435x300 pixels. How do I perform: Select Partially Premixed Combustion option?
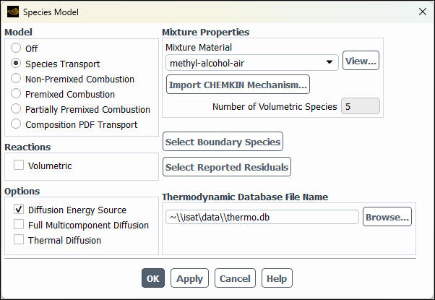pyautogui.click(x=17, y=109)
